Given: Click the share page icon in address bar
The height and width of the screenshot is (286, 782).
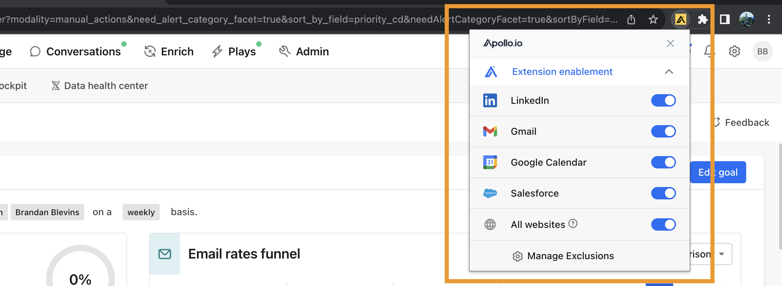Looking at the screenshot, I should (631, 19).
